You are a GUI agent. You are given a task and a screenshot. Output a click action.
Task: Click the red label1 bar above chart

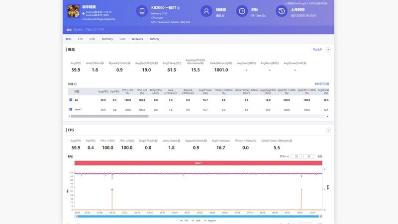pos(198,163)
